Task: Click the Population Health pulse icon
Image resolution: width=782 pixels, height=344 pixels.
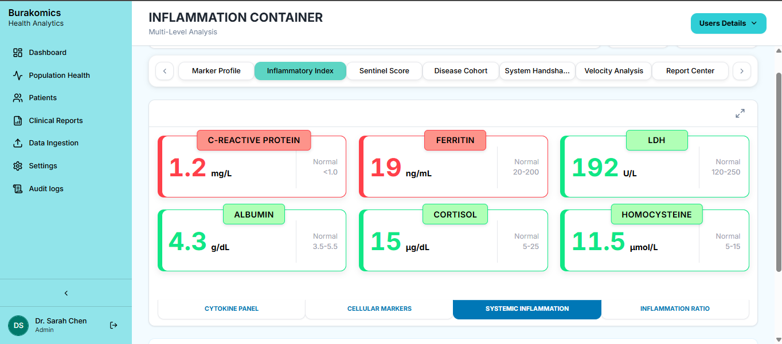Action: 18,76
